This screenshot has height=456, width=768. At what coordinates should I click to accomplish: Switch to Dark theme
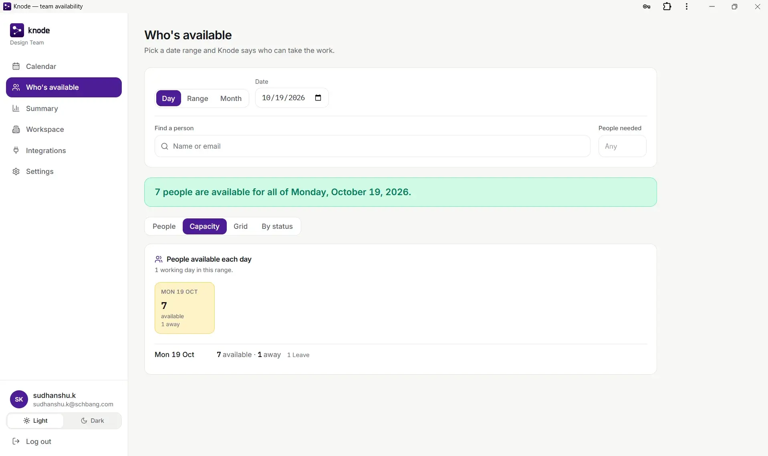(x=93, y=421)
